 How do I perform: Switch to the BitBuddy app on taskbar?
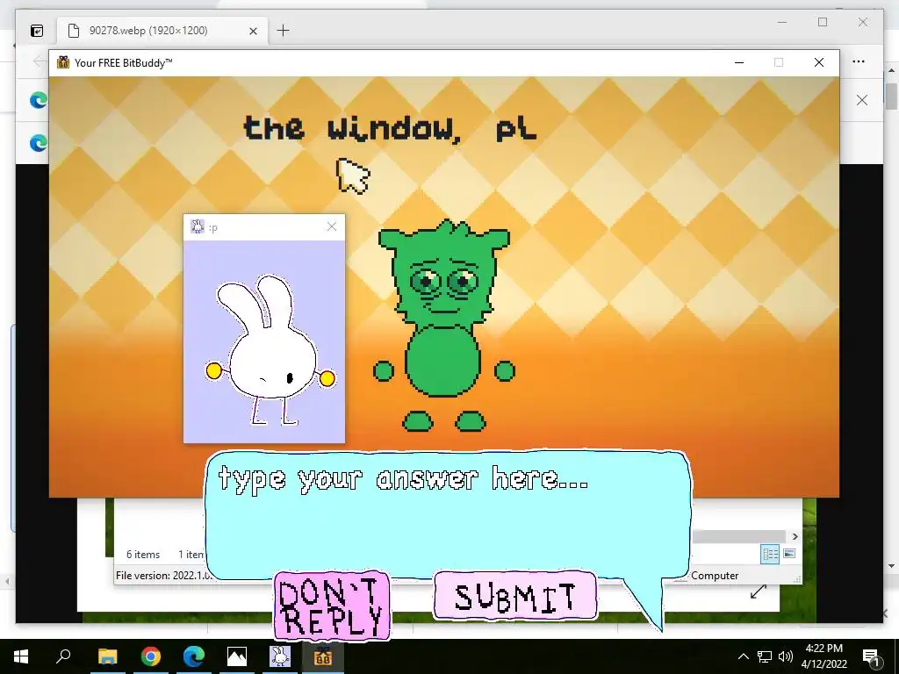pyautogui.click(x=323, y=656)
